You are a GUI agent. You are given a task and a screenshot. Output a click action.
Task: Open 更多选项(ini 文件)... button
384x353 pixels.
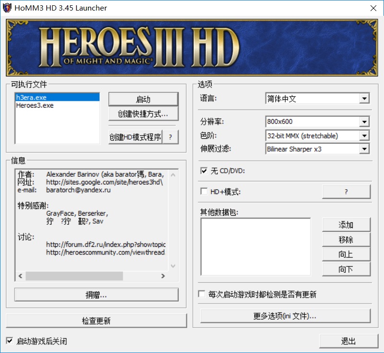click(285, 316)
